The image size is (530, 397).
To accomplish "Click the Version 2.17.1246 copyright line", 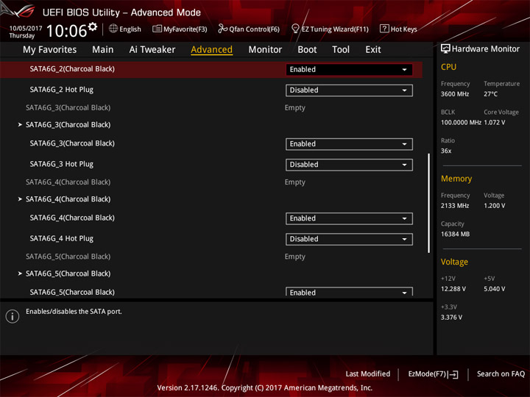I will point(265,388).
